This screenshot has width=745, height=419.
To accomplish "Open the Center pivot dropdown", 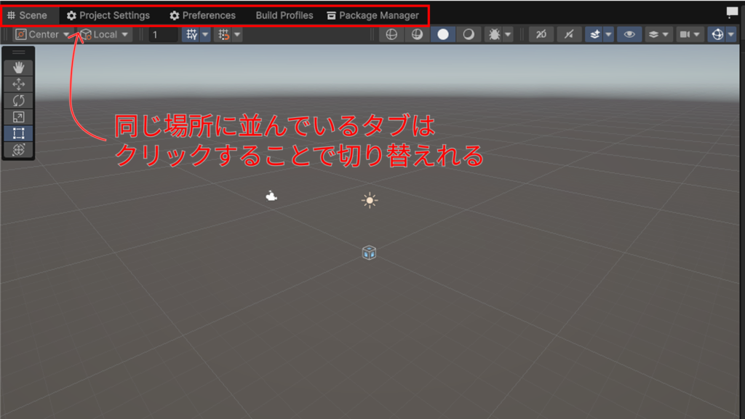I will pos(43,34).
